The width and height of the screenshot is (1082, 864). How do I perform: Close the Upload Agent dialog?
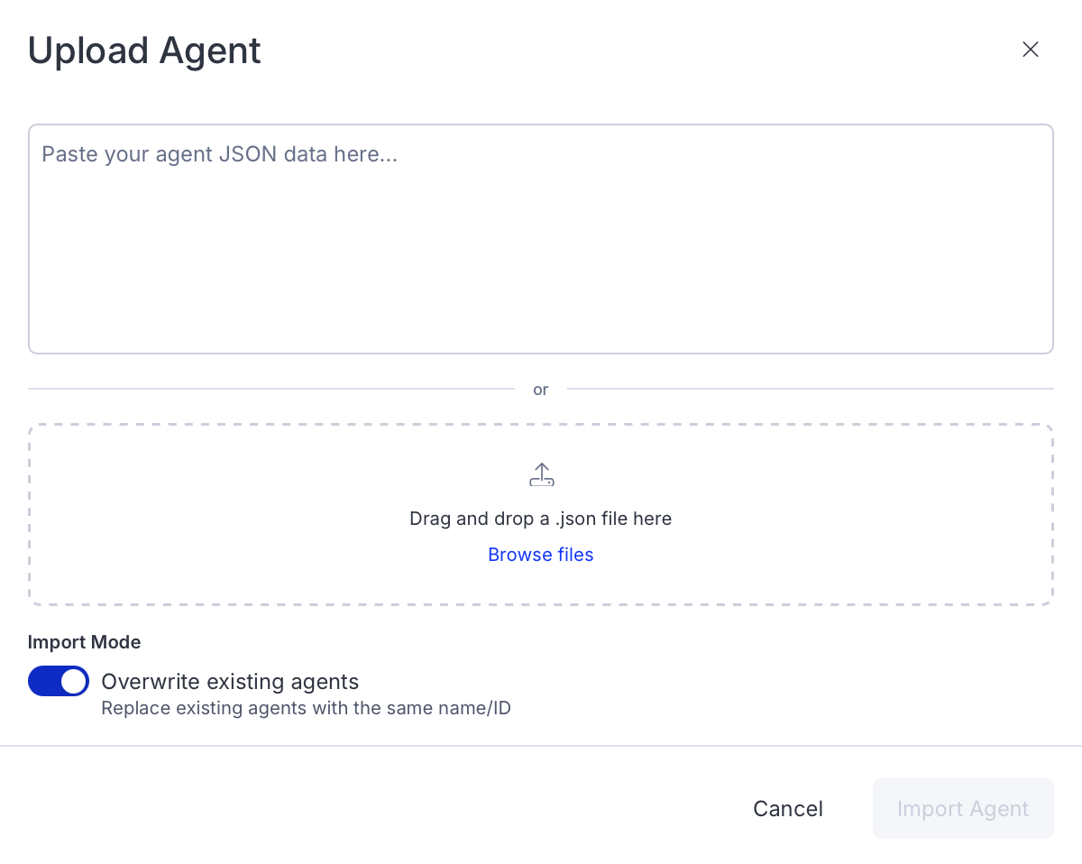pos(1031,50)
